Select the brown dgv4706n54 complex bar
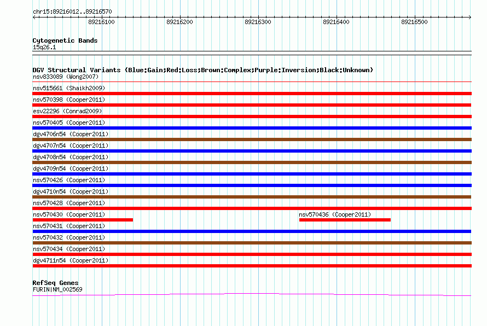 coord(252,139)
